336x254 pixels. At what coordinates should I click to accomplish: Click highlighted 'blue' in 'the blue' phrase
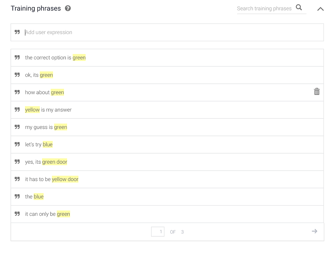[39, 196]
